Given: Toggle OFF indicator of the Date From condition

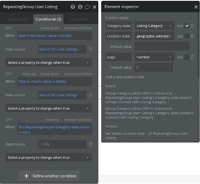Looking at the screenshot, I should (x=9, y=28).
